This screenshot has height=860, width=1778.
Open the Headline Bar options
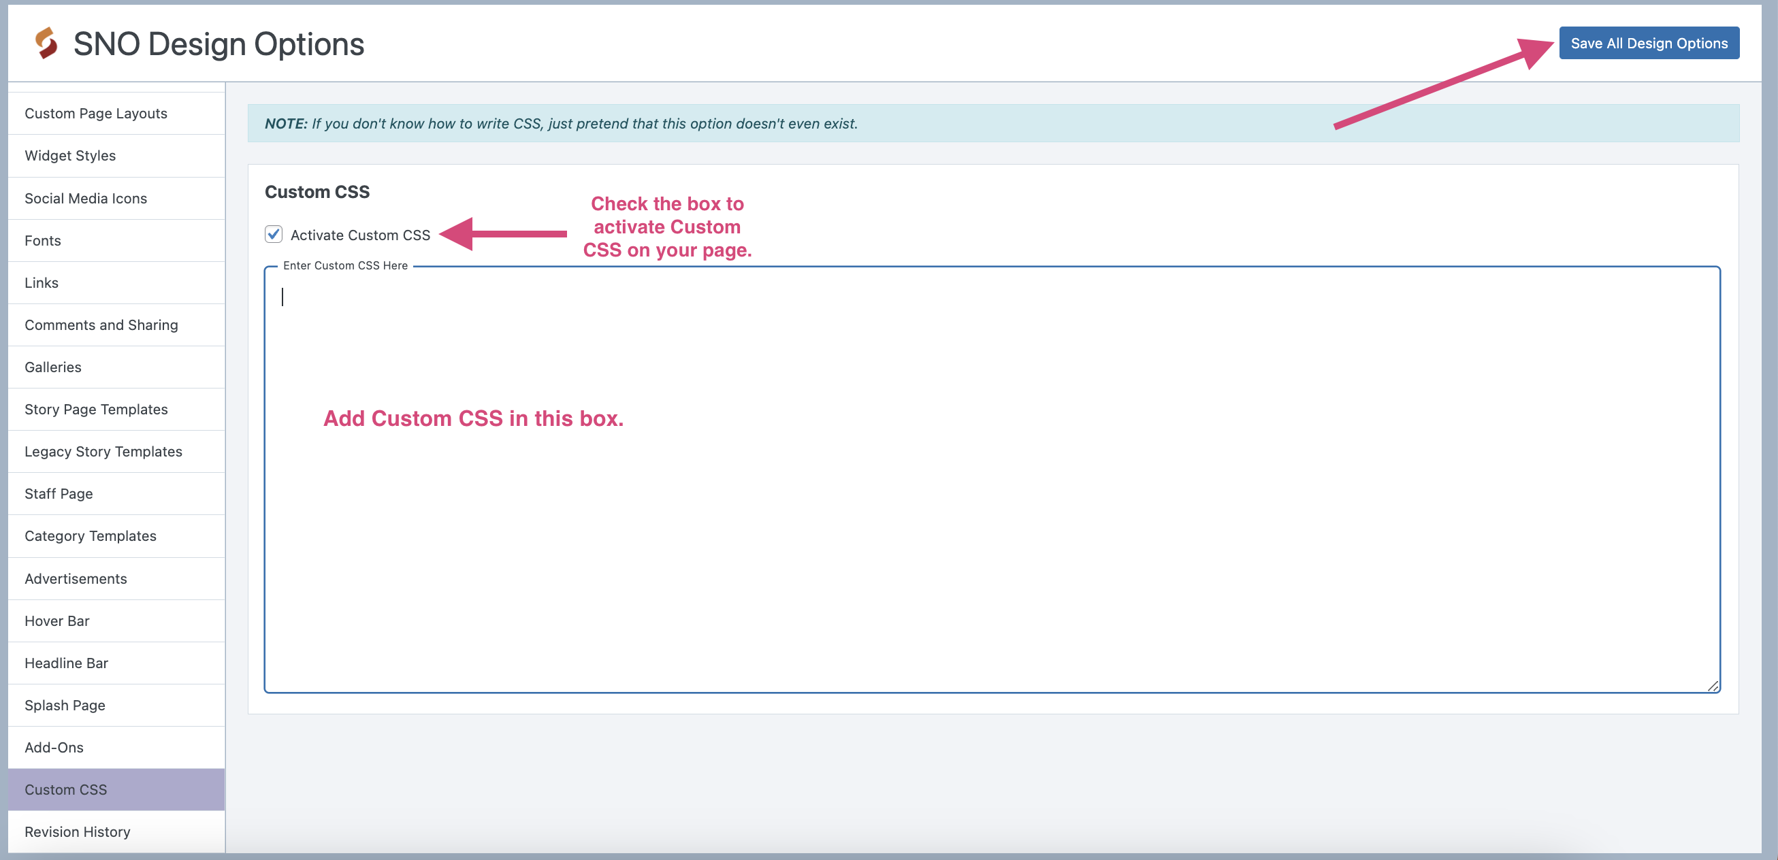coord(116,663)
